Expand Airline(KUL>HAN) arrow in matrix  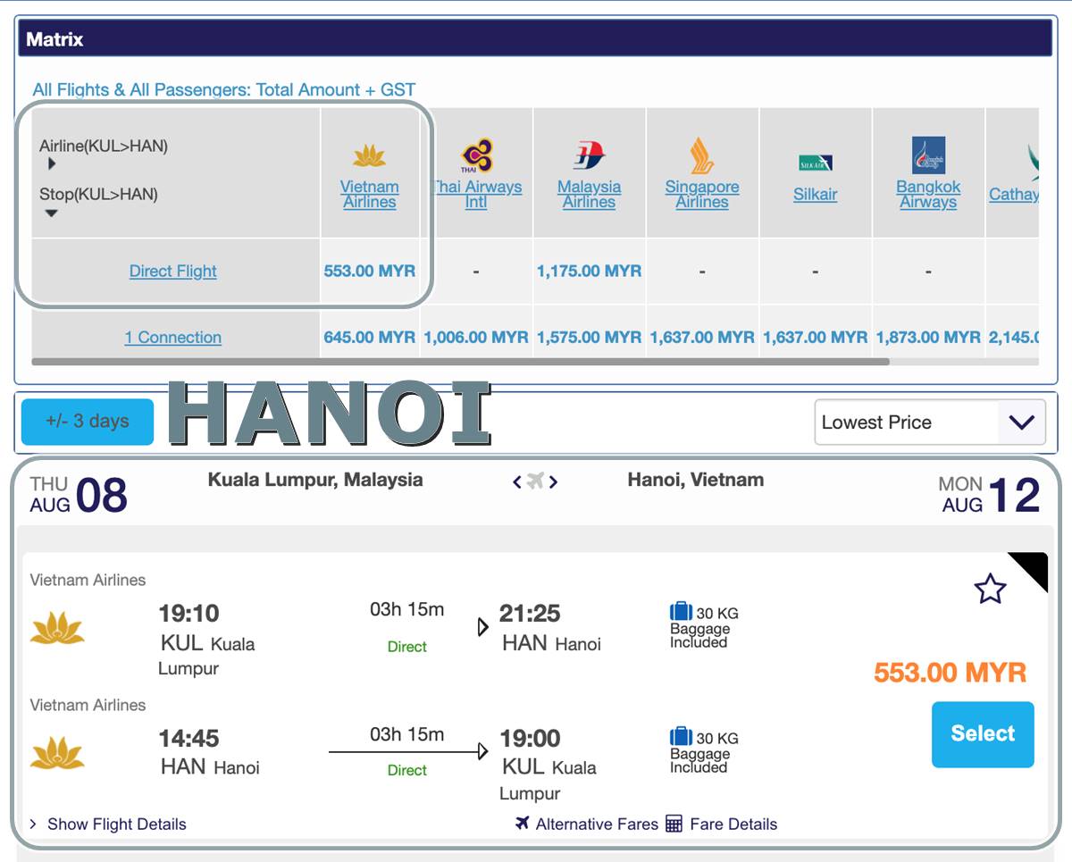click(52, 163)
